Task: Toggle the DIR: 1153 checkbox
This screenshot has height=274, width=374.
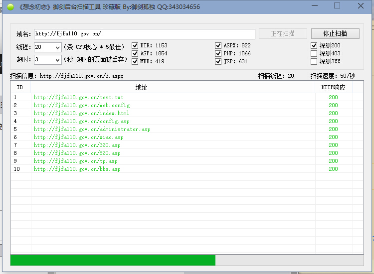Action: pos(135,45)
